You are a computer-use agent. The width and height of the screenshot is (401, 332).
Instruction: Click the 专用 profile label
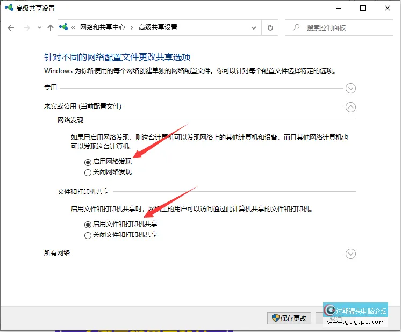pos(51,88)
